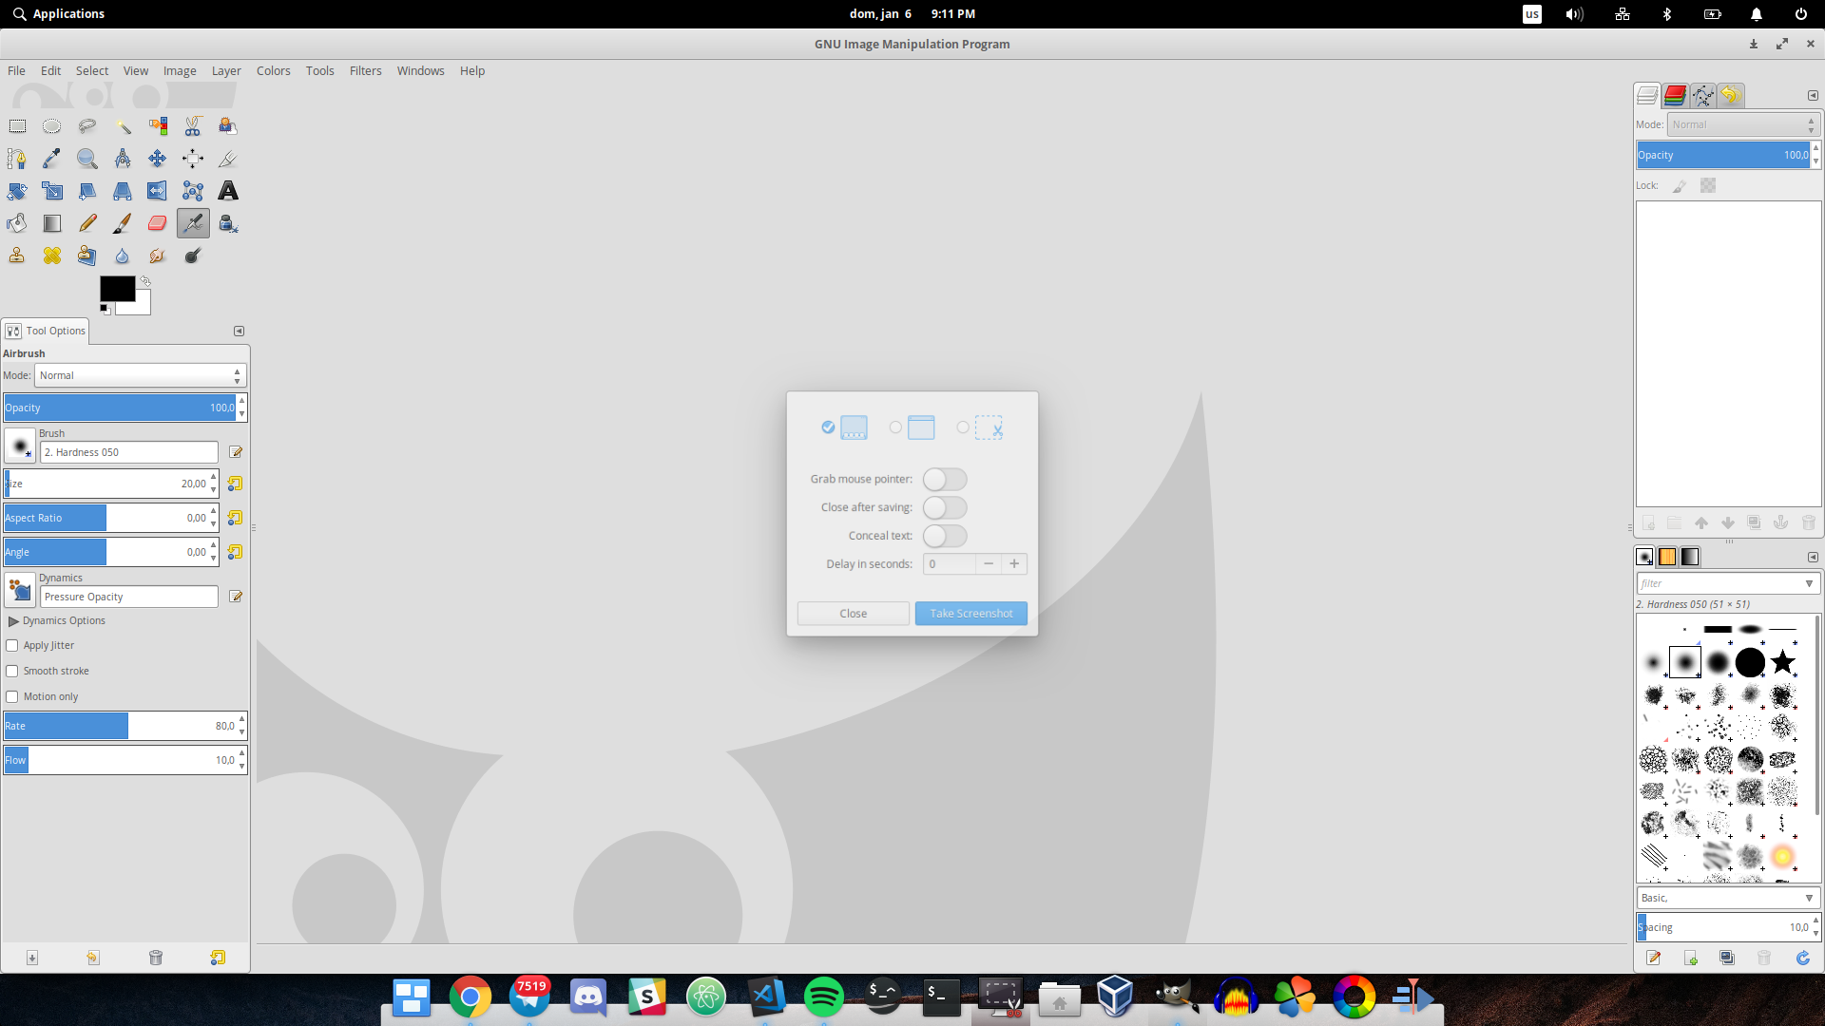Select the Fuzzy Select wand tool
1825x1026 pixels.
click(123, 126)
